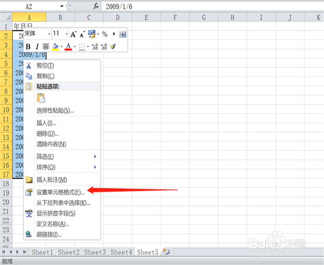Open the font size 11 dropdown
Viewport: 324px width, 265px height.
(x=66, y=34)
